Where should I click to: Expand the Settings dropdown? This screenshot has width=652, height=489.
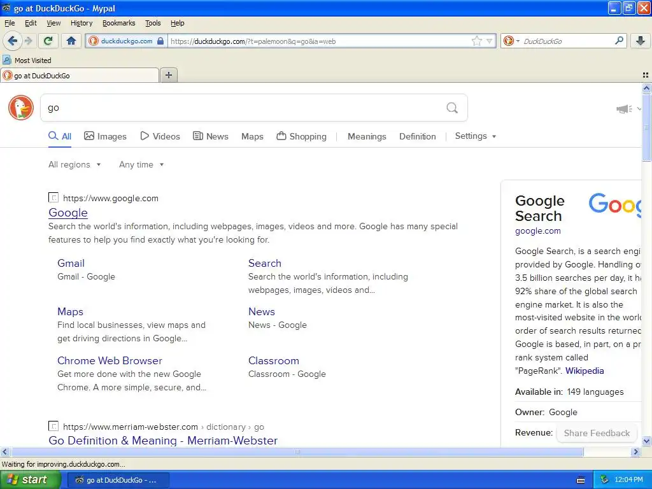click(x=476, y=136)
